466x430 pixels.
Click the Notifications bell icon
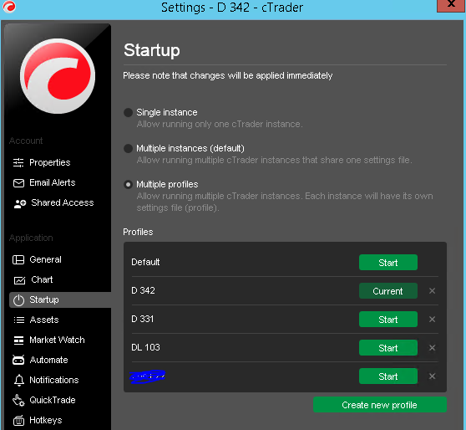click(19, 381)
